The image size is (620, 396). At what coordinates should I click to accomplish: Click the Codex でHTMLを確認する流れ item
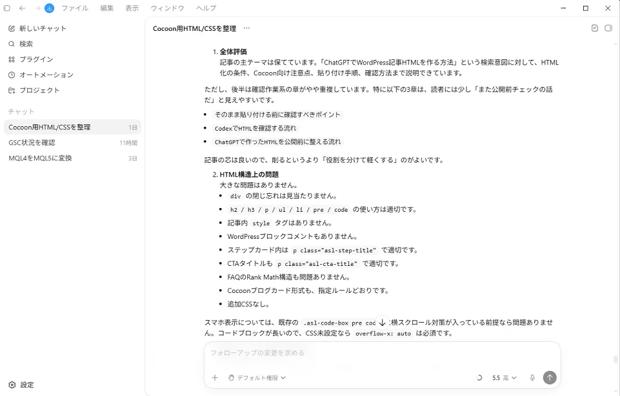255,128
